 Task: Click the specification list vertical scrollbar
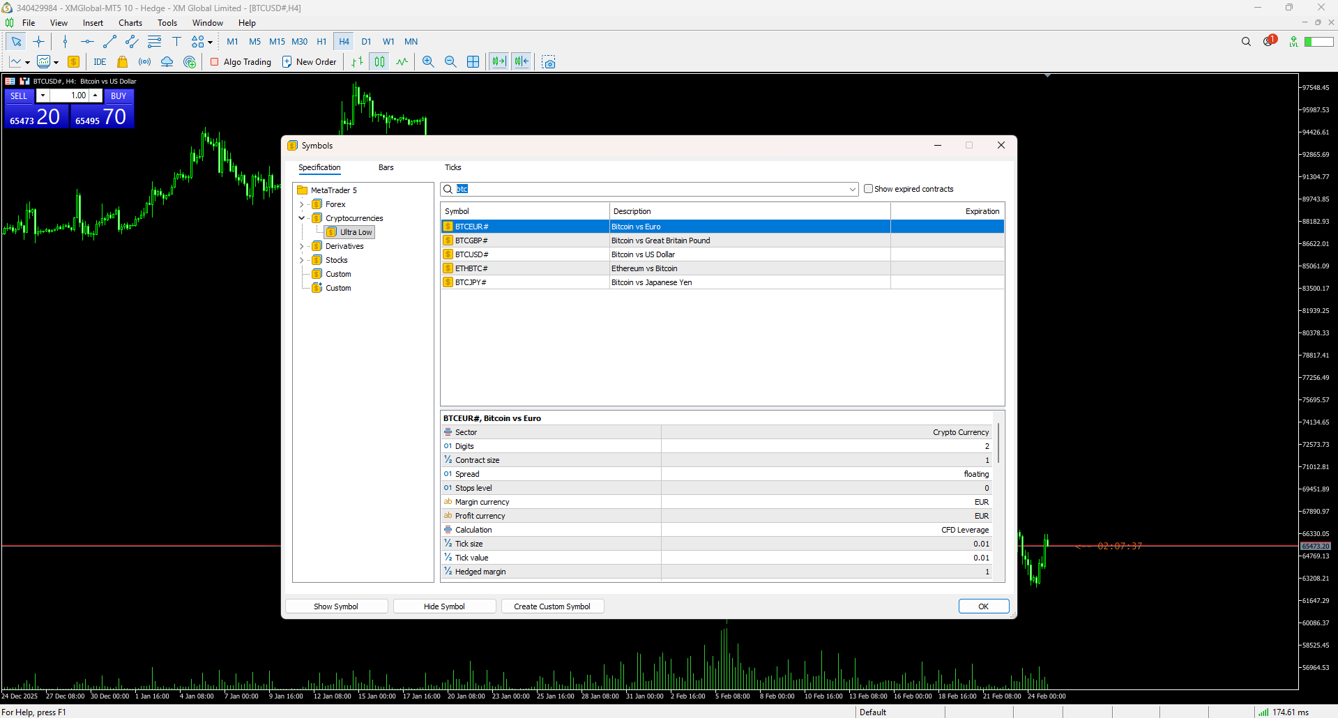point(998,443)
